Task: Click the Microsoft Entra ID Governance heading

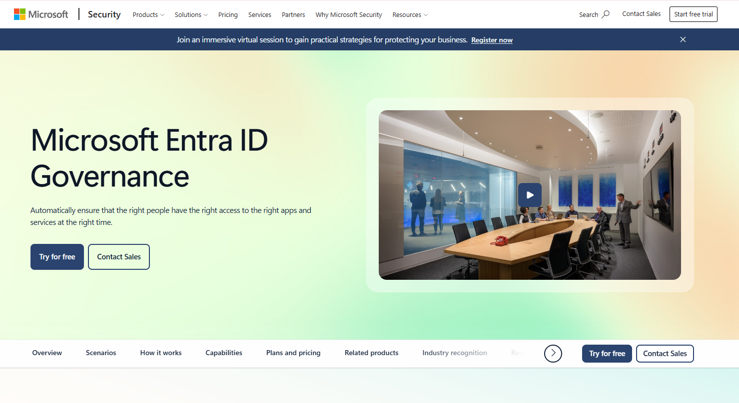Action: 149,158
